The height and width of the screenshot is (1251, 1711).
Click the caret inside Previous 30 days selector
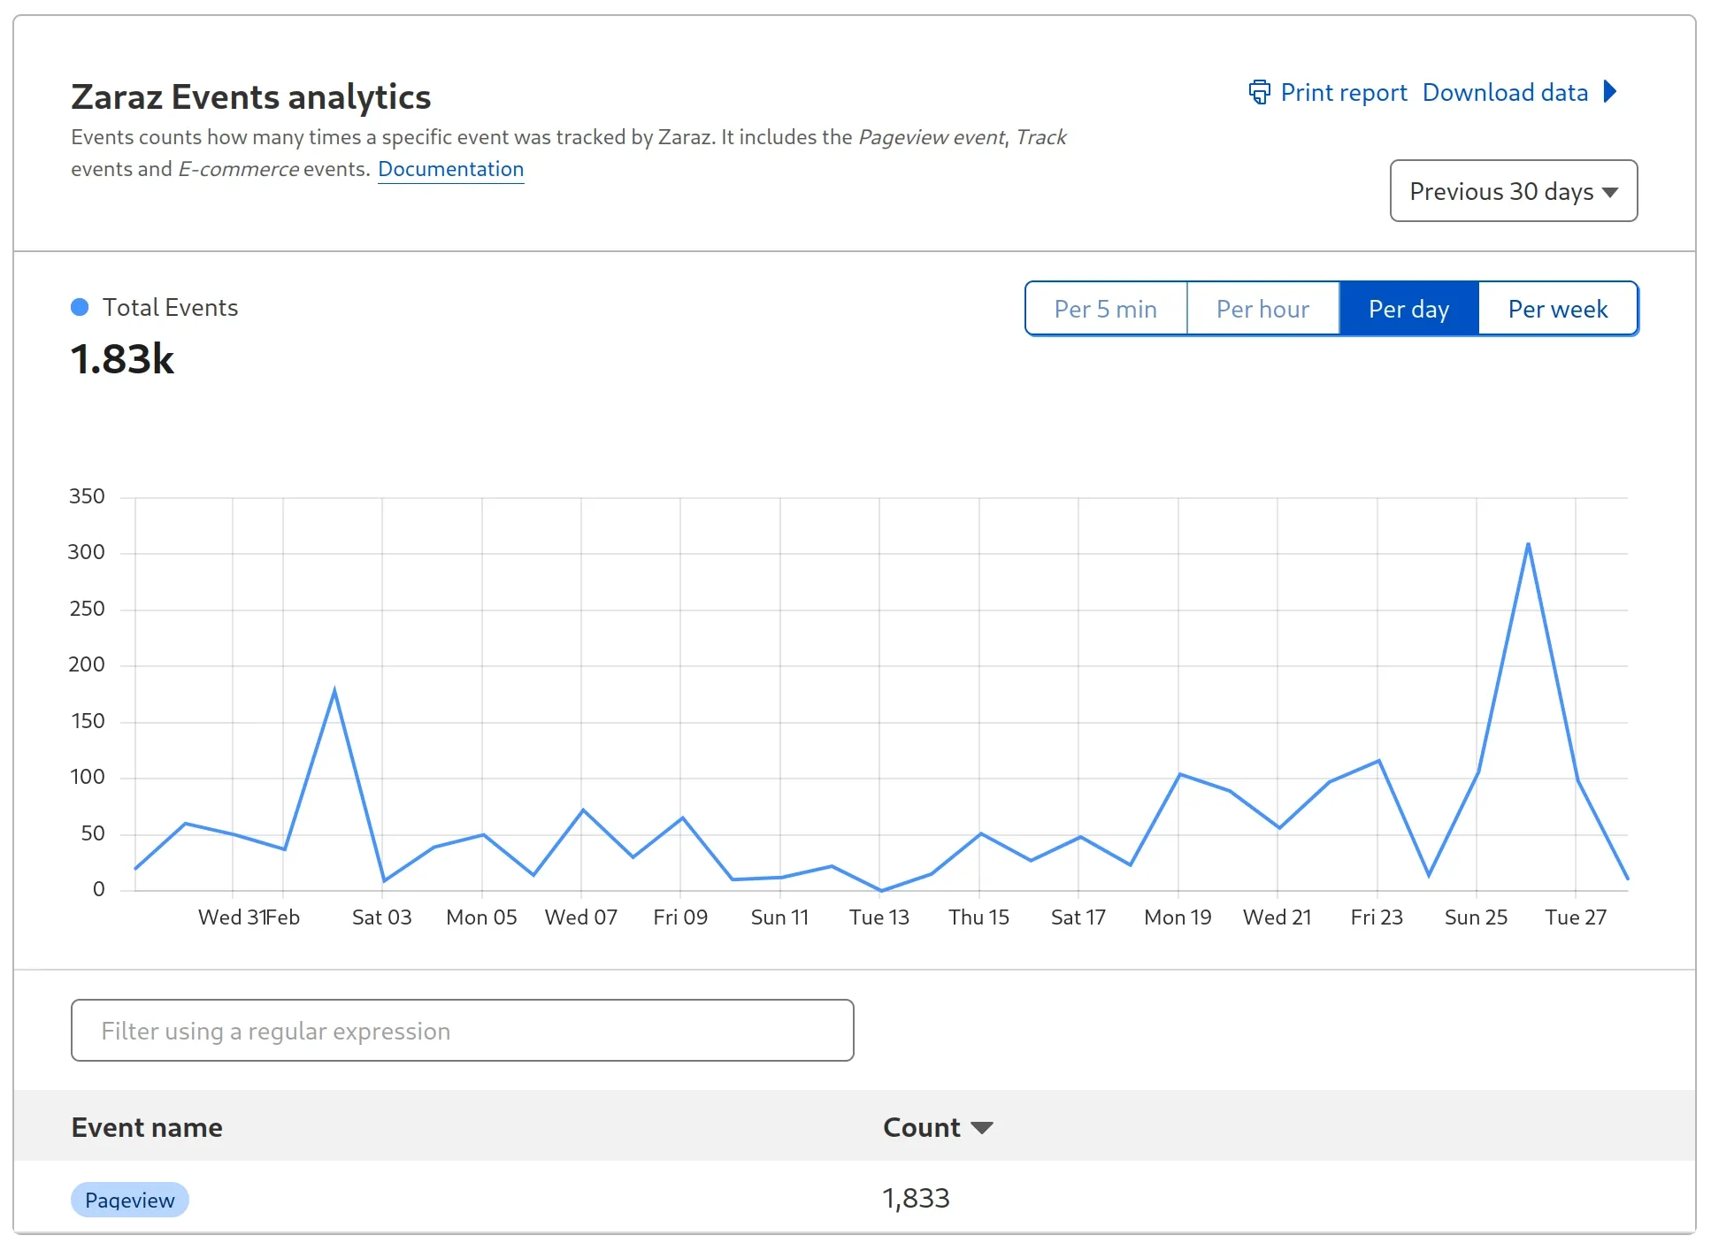tap(1610, 191)
